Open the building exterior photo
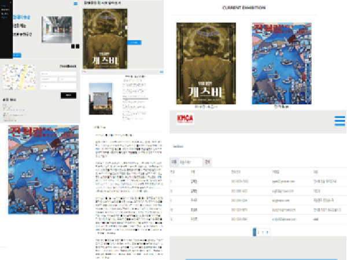This screenshot has width=347, height=260. (101, 99)
